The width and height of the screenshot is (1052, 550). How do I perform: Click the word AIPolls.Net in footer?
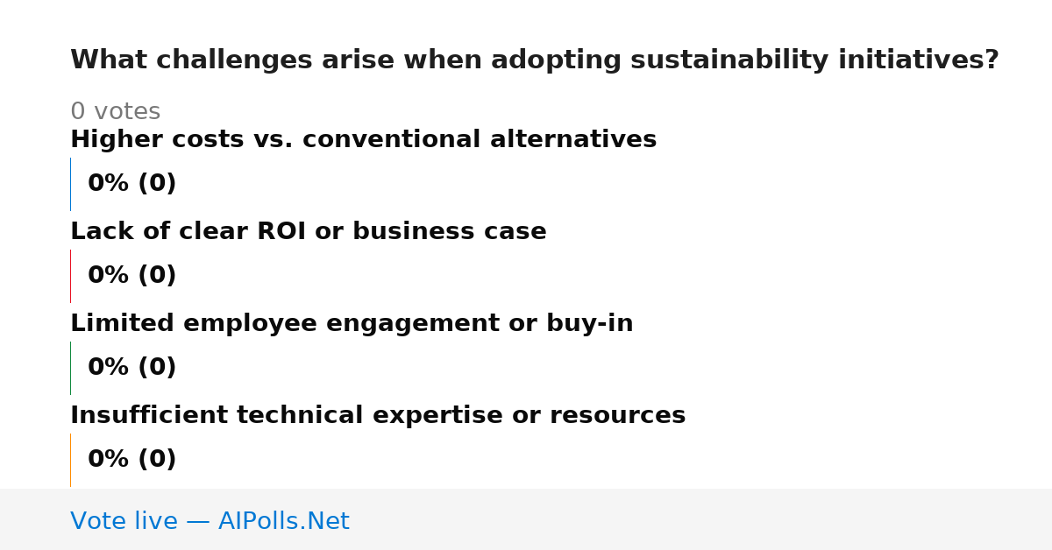[x=284, y=521]
